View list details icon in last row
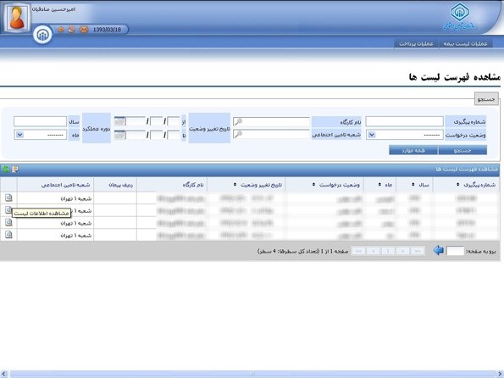Screen dimensions: 504x378 tap(8, 235)
